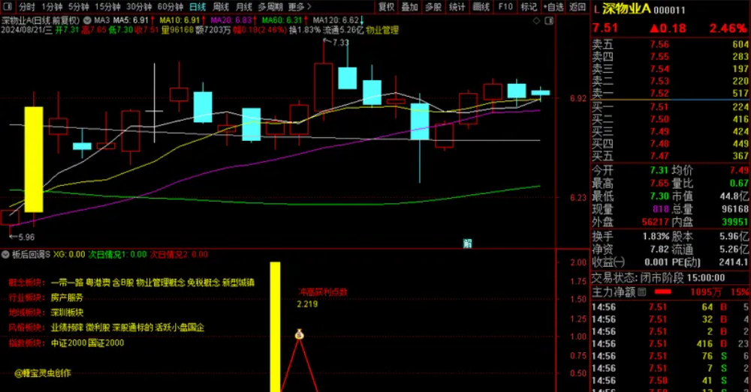Click the round arrow icon beside 深物业A(日线,前复权)

(89, 19)
